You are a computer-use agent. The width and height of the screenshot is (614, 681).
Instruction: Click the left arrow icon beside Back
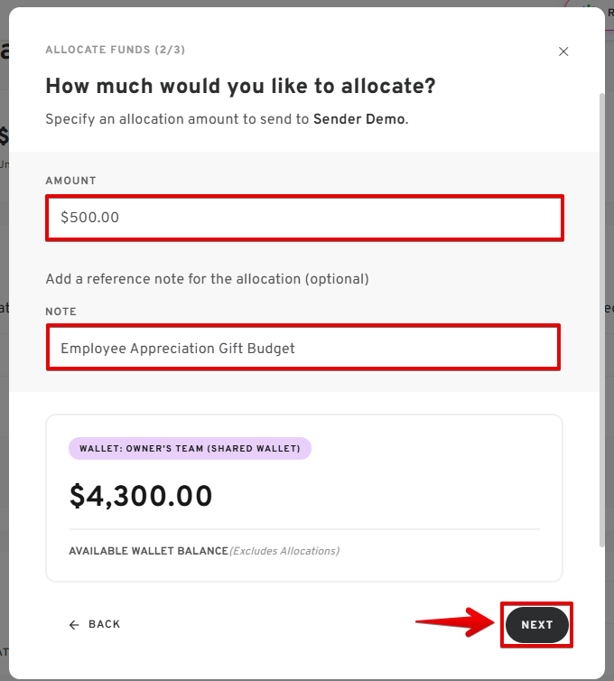(74, 624)
